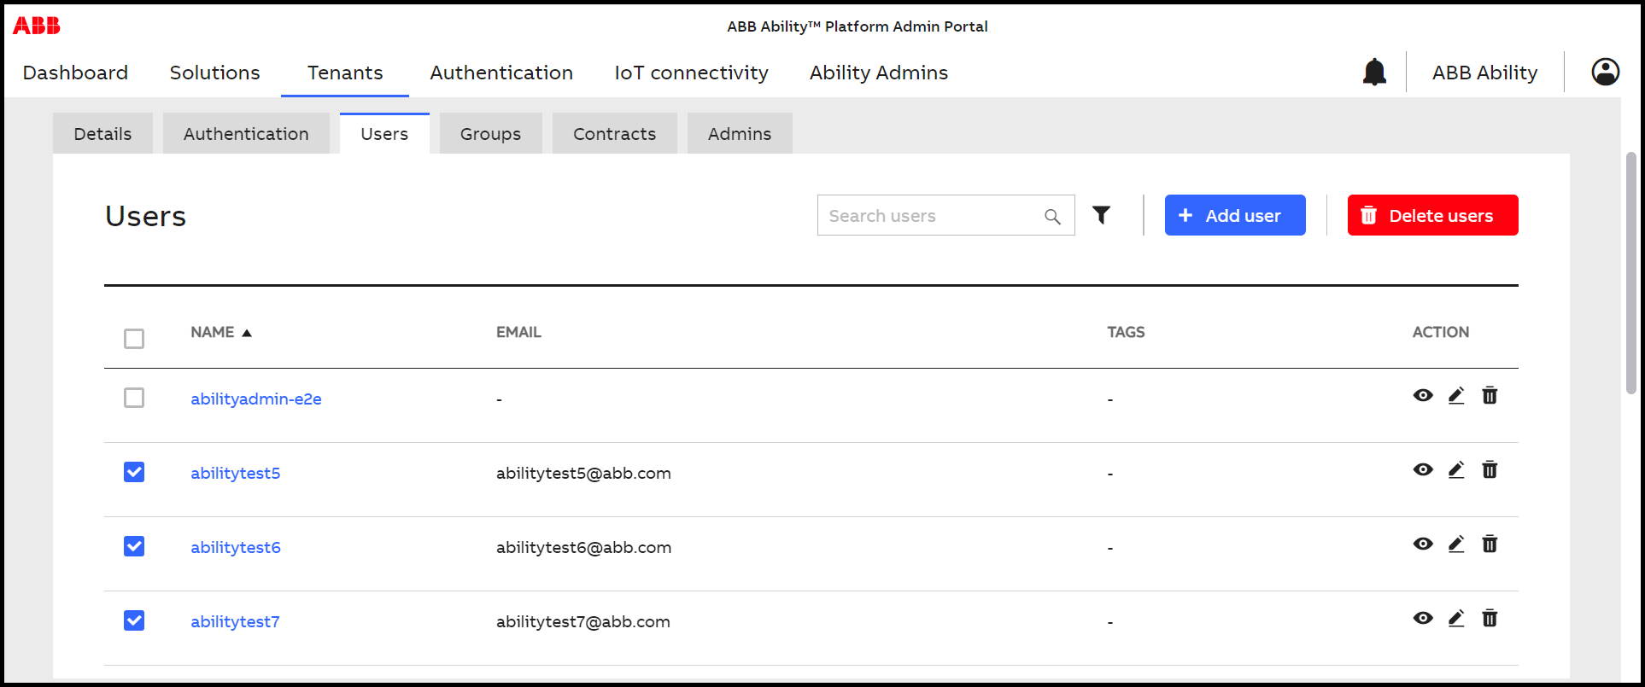This screenshot has width=1645, height=687.
Task: View abilitytest7 with the eye icon
Action: tap(1423, 618)
